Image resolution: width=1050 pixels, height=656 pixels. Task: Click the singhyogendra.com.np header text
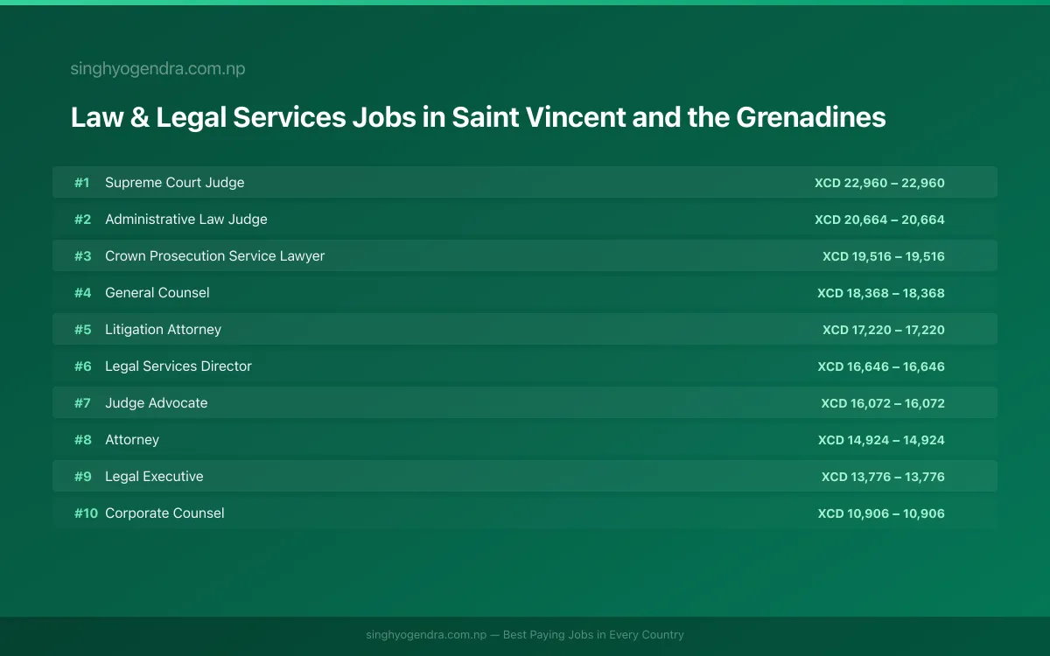pos(157,69)
